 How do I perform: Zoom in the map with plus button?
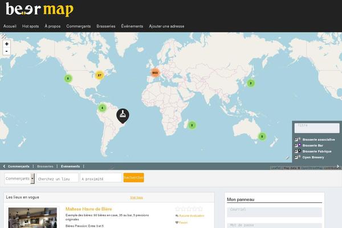[x=6, y=44]
